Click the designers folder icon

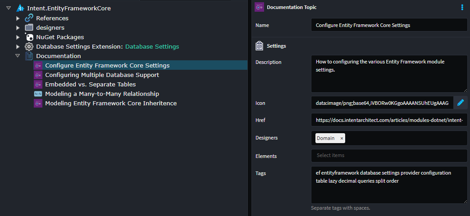29,27
